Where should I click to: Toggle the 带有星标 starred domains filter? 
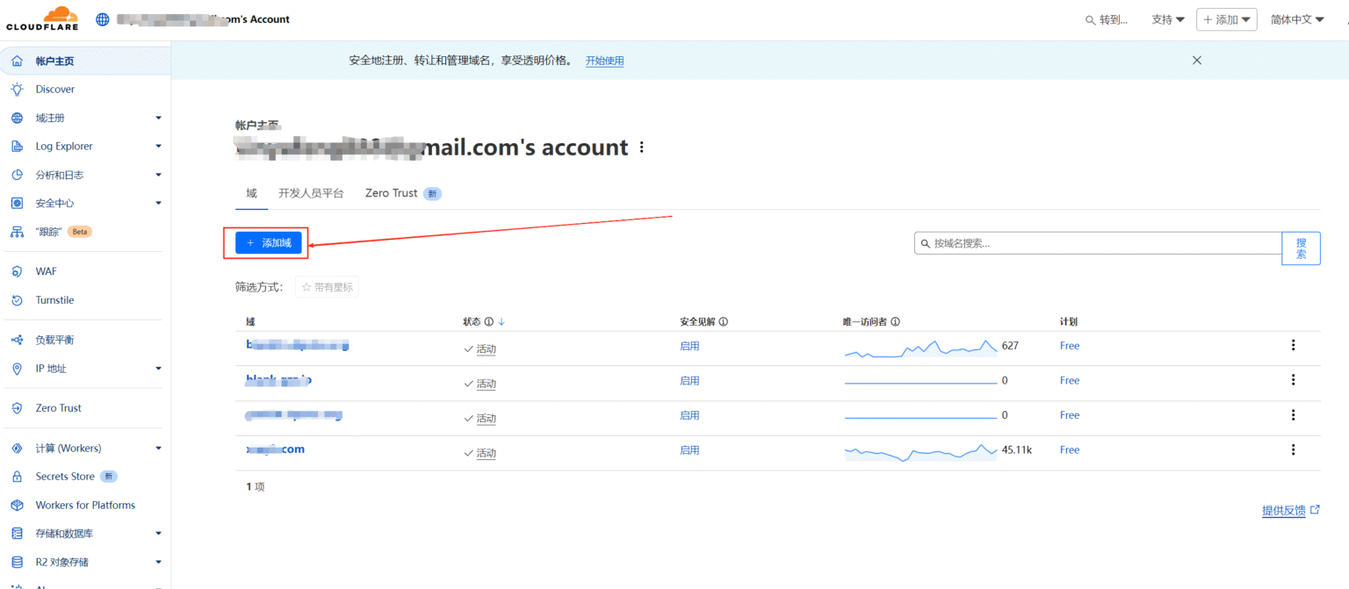[x=326, y=286]
